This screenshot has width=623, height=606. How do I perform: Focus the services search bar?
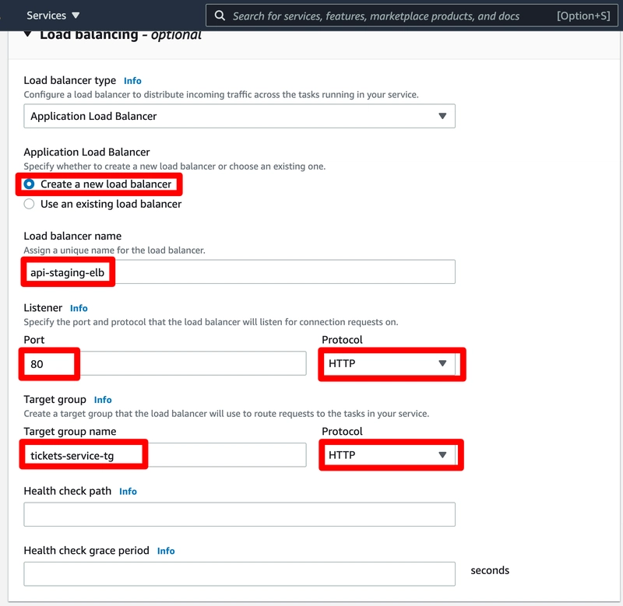(x=412, y=16)
